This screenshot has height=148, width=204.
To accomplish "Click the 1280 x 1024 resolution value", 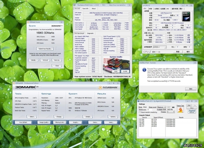I will [x=59, y=98].
